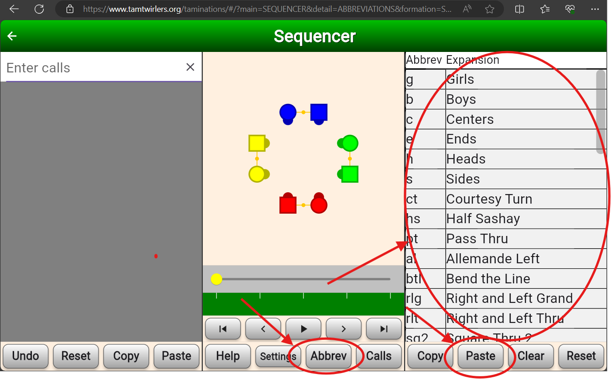611x379 pixels.
Task: Add this page to favorites with star
Action: coord(490,9)
